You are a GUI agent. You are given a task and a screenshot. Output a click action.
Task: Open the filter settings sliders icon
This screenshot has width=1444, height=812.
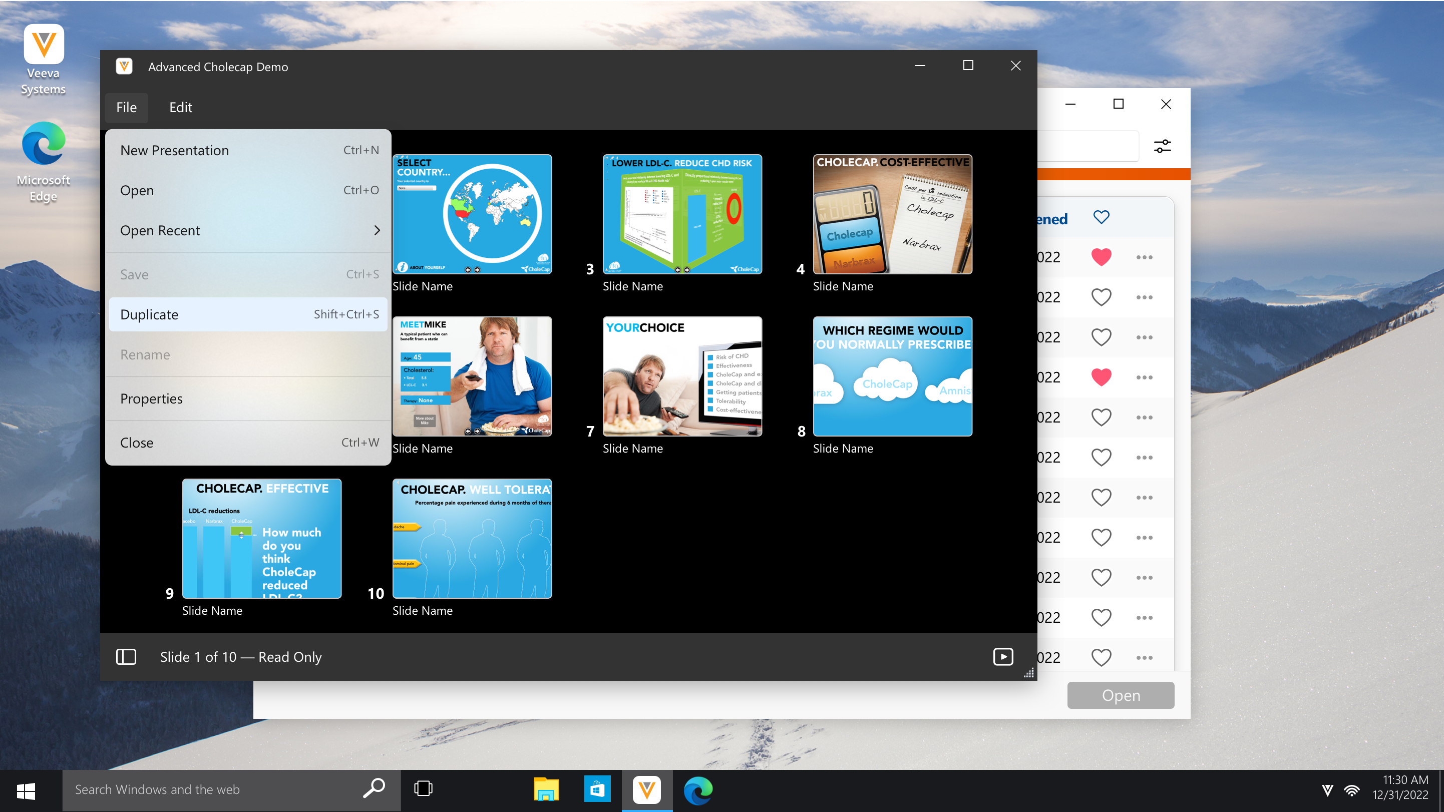(1162, 146)
